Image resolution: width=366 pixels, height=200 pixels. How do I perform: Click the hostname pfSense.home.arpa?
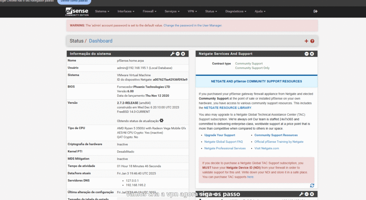tap(130, 61)
